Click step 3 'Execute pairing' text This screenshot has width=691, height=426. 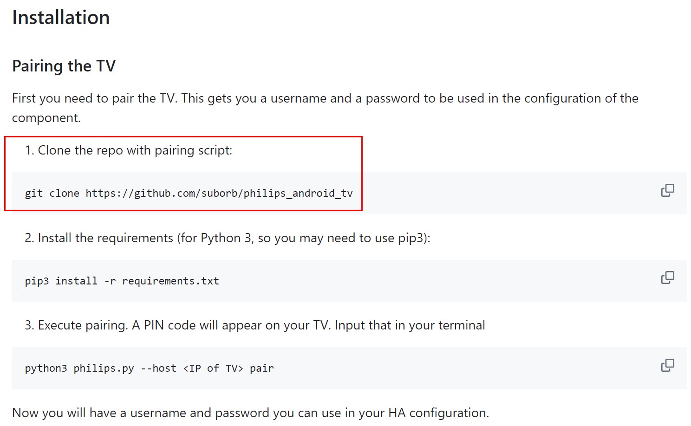click(83, 325)
